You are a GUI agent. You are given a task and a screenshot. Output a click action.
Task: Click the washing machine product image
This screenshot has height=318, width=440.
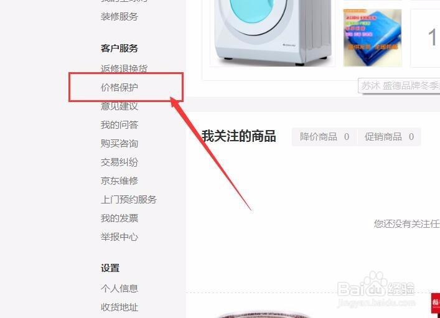click(273, 33)
